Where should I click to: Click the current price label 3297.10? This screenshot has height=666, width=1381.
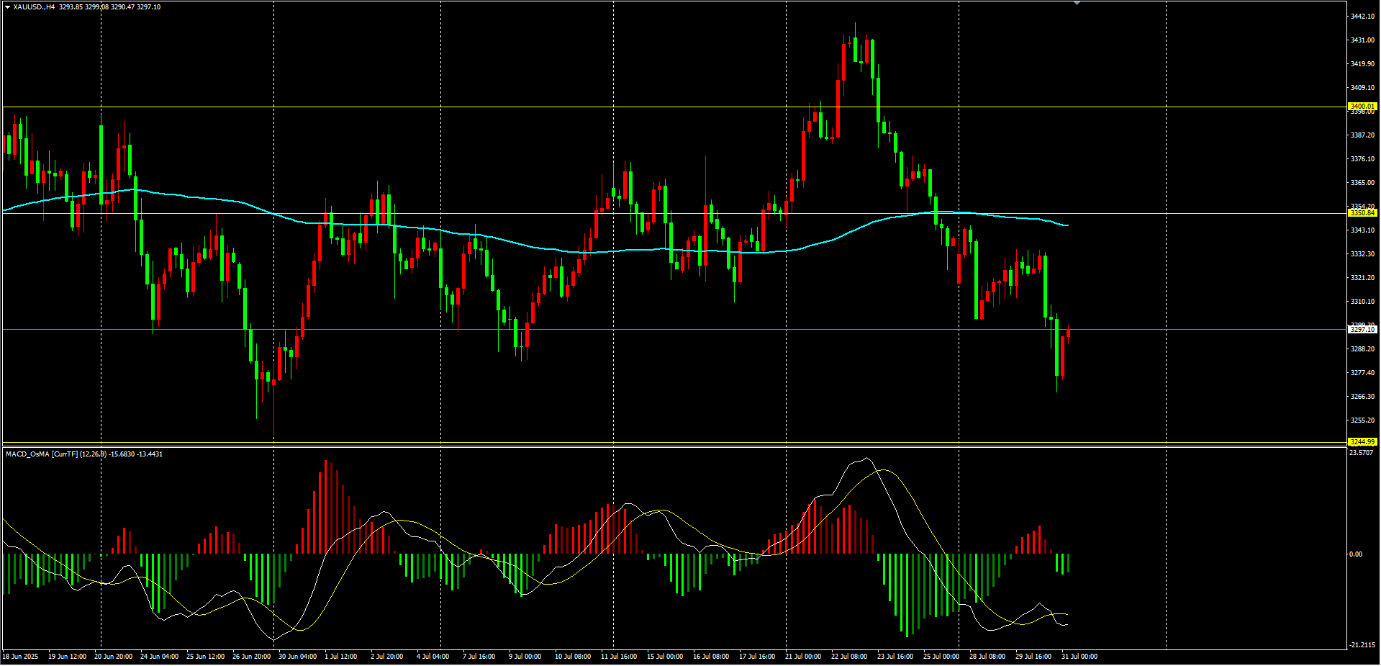(1362, 329)
